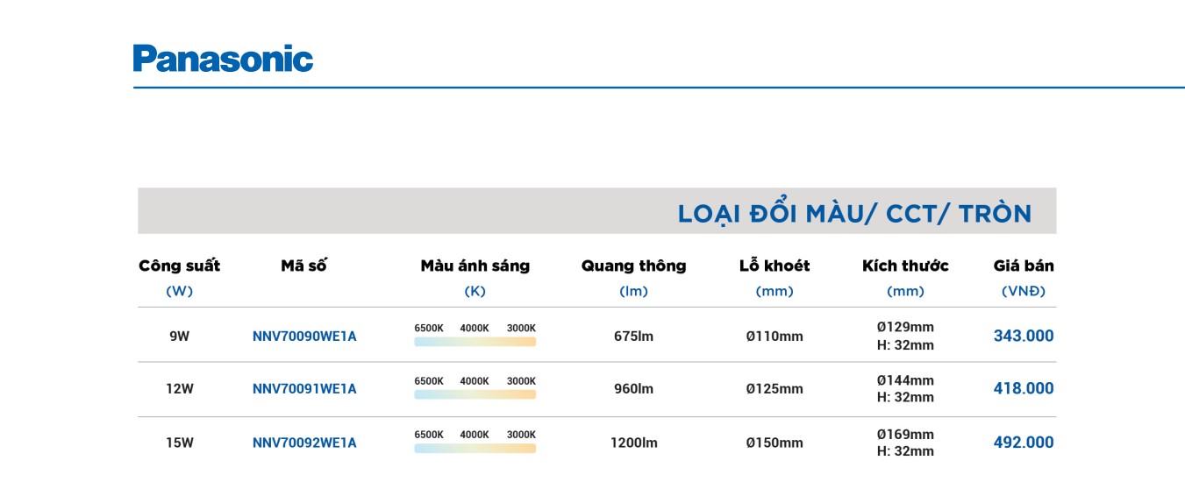Click the 492.000 price

(1024, 443)
